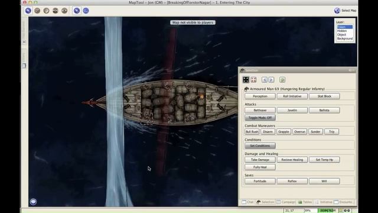Switch to the Selection tab
Image resolution: width=378 pixels, height=213 pixels.
click(265, 202)
